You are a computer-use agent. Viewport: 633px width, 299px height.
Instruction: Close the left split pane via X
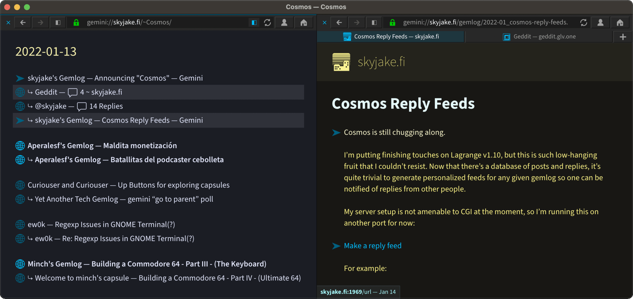pos(8,23)
